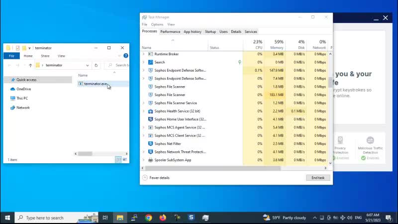398x224 pixels.
Task: Open the File tab in Explorer ribbon
Action: coord(11,56)
